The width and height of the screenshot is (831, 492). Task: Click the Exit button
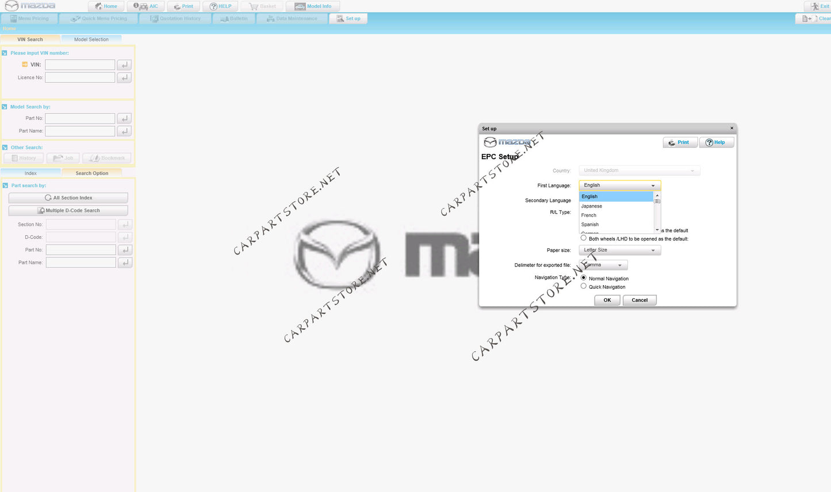(819, 6)
